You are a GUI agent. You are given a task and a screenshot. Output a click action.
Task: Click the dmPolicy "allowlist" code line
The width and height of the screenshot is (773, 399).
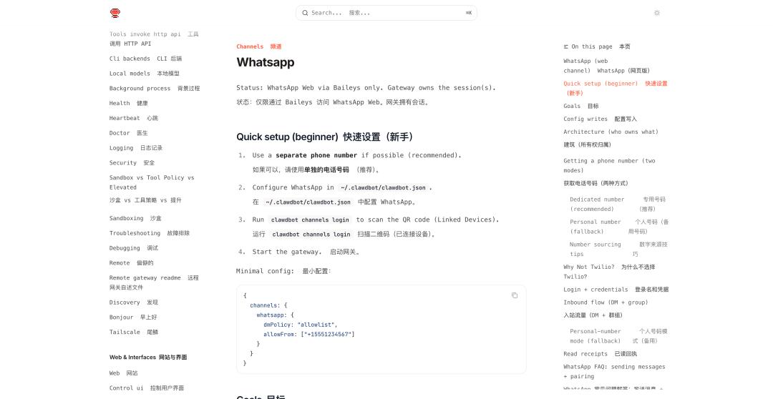pos(300,325)
